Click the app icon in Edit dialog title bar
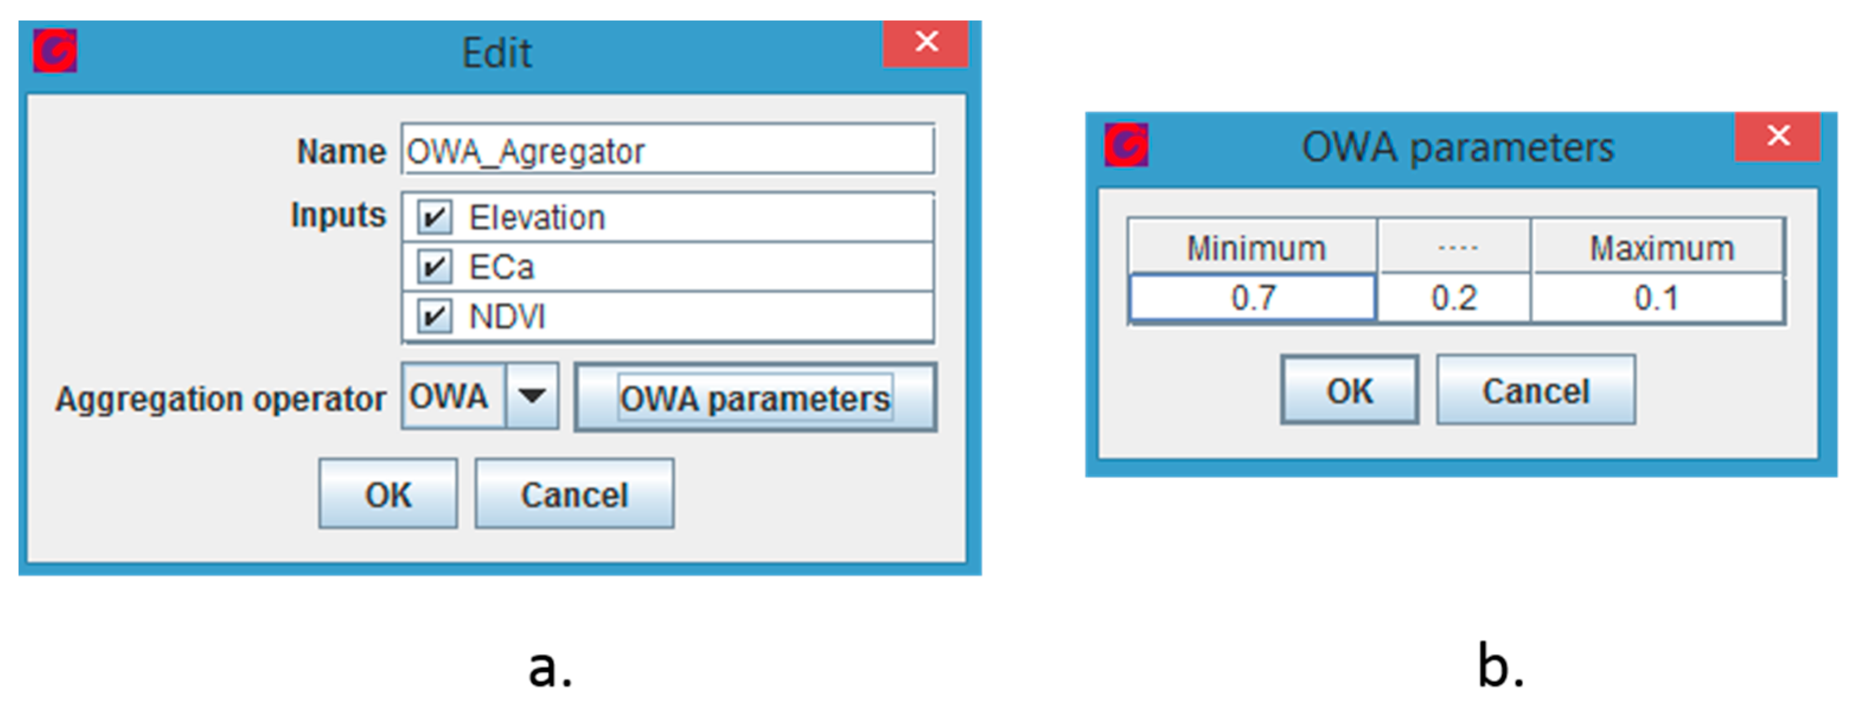 tap(55, 51)
